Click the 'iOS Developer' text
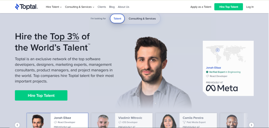 tap(130, 122)
